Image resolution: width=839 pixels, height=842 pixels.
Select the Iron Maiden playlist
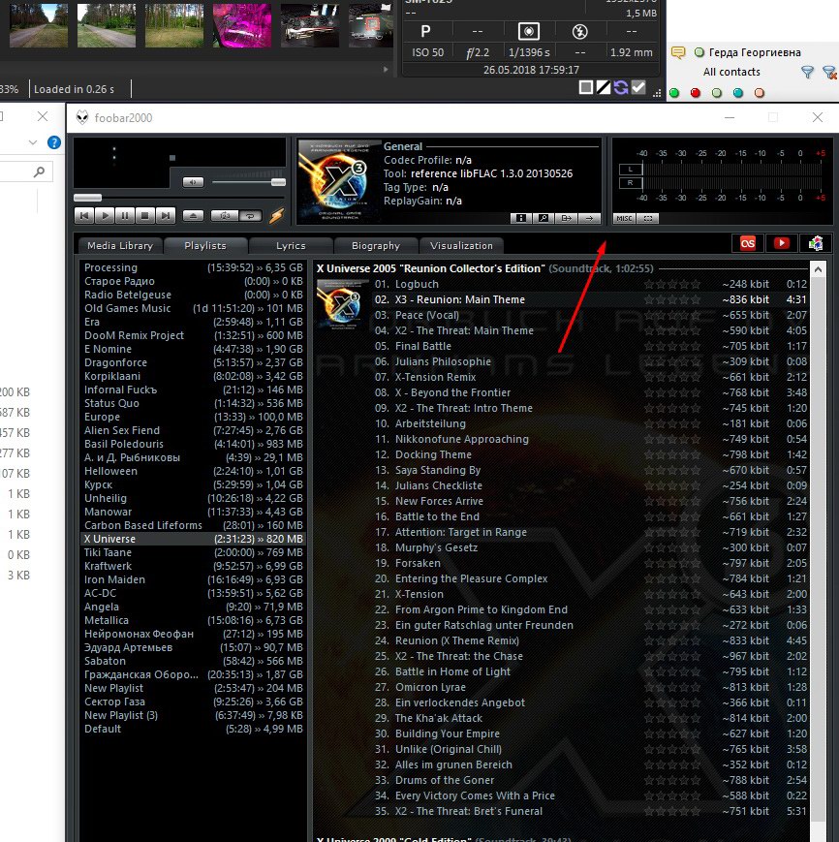point(114,579)
